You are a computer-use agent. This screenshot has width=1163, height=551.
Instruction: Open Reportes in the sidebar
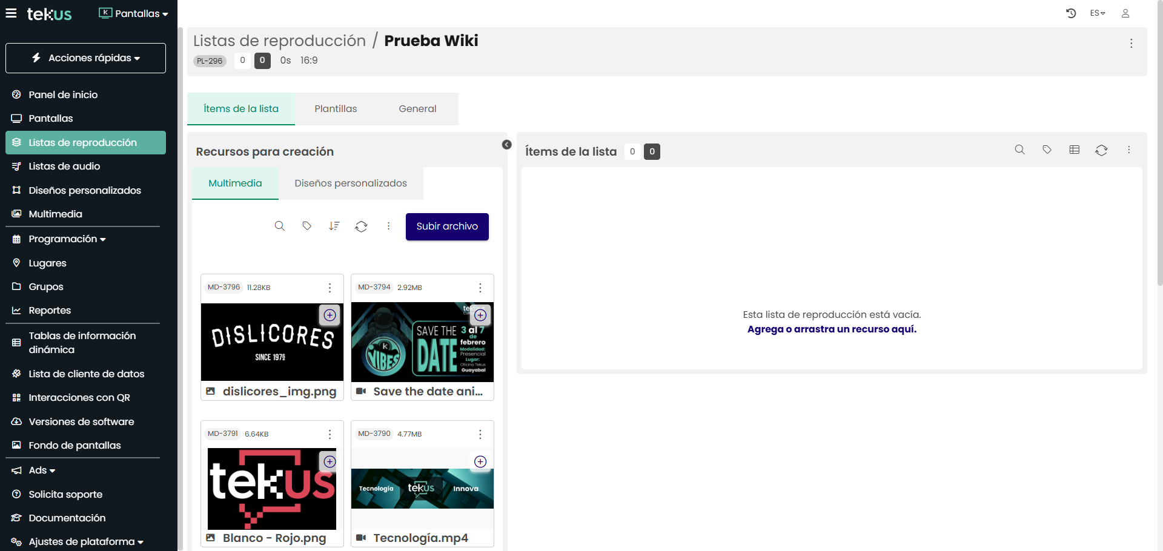pos(50,311)
